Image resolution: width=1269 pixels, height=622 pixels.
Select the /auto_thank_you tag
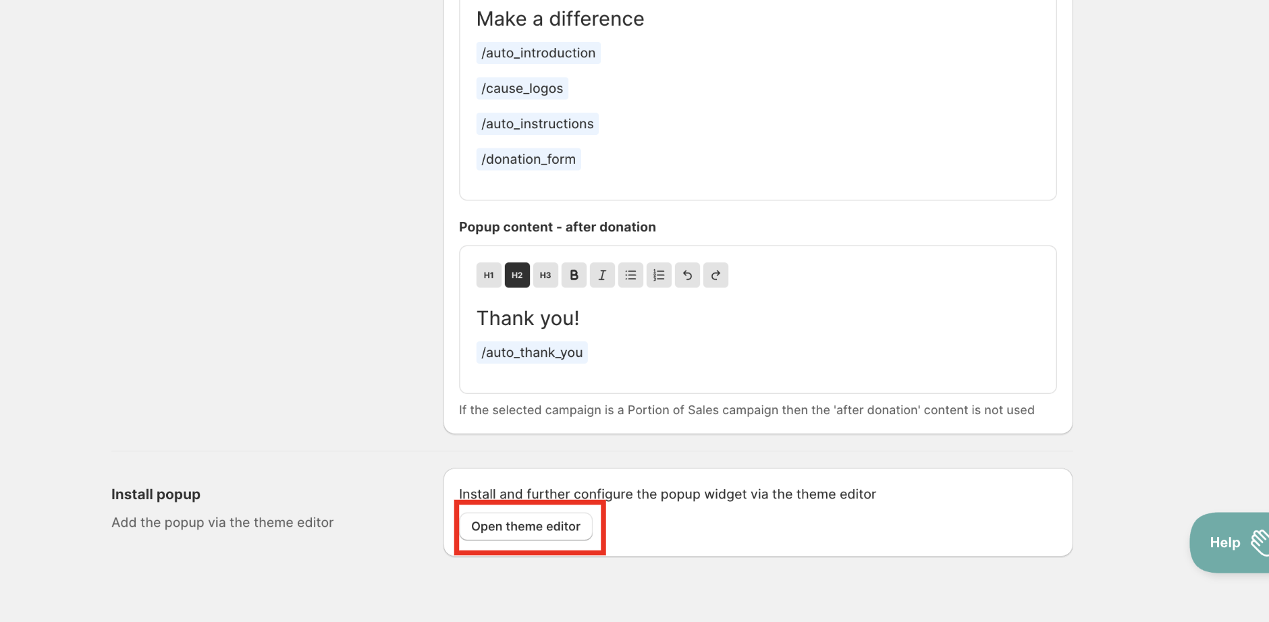click(x=531, y=352)
